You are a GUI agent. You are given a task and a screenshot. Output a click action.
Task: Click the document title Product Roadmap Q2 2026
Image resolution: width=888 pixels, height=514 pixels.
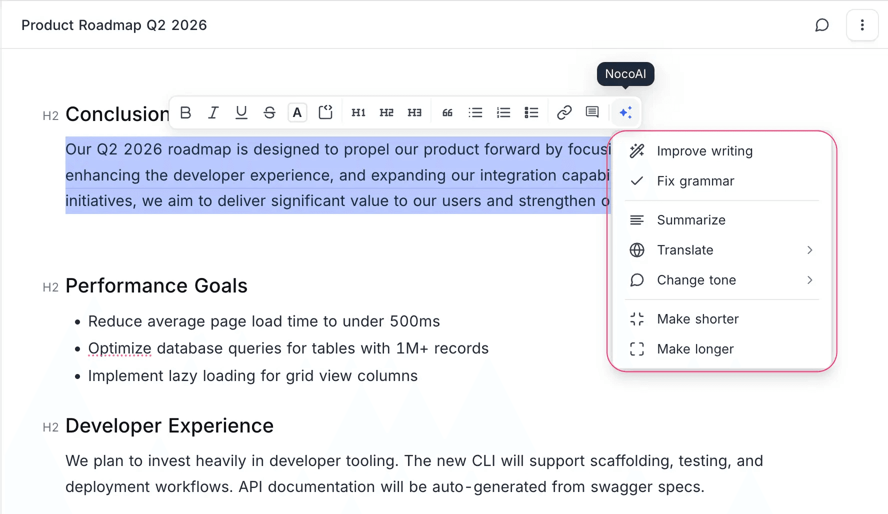click(x=114, y=24)
